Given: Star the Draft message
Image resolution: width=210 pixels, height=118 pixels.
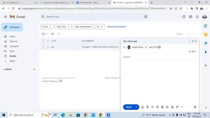Looking at the screenshot, I should pos(48,41).
